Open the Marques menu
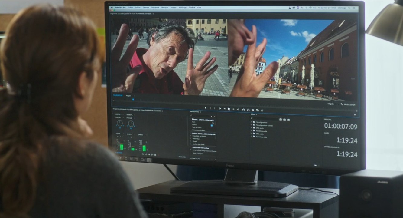This screenshot has width=403, height=218. tap(165, 8)
